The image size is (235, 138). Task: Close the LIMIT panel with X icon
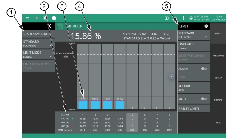click(206, 26)
